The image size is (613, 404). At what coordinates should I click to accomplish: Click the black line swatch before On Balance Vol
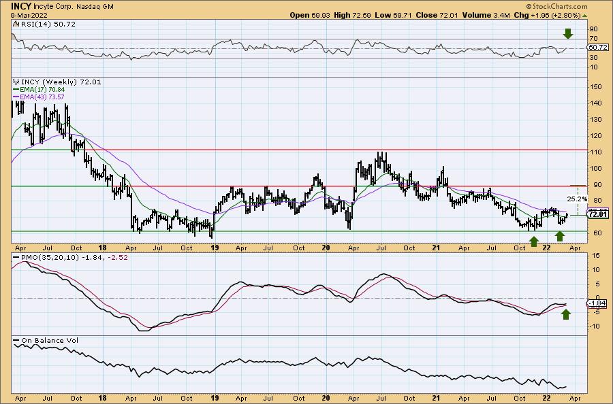[16, 340]
